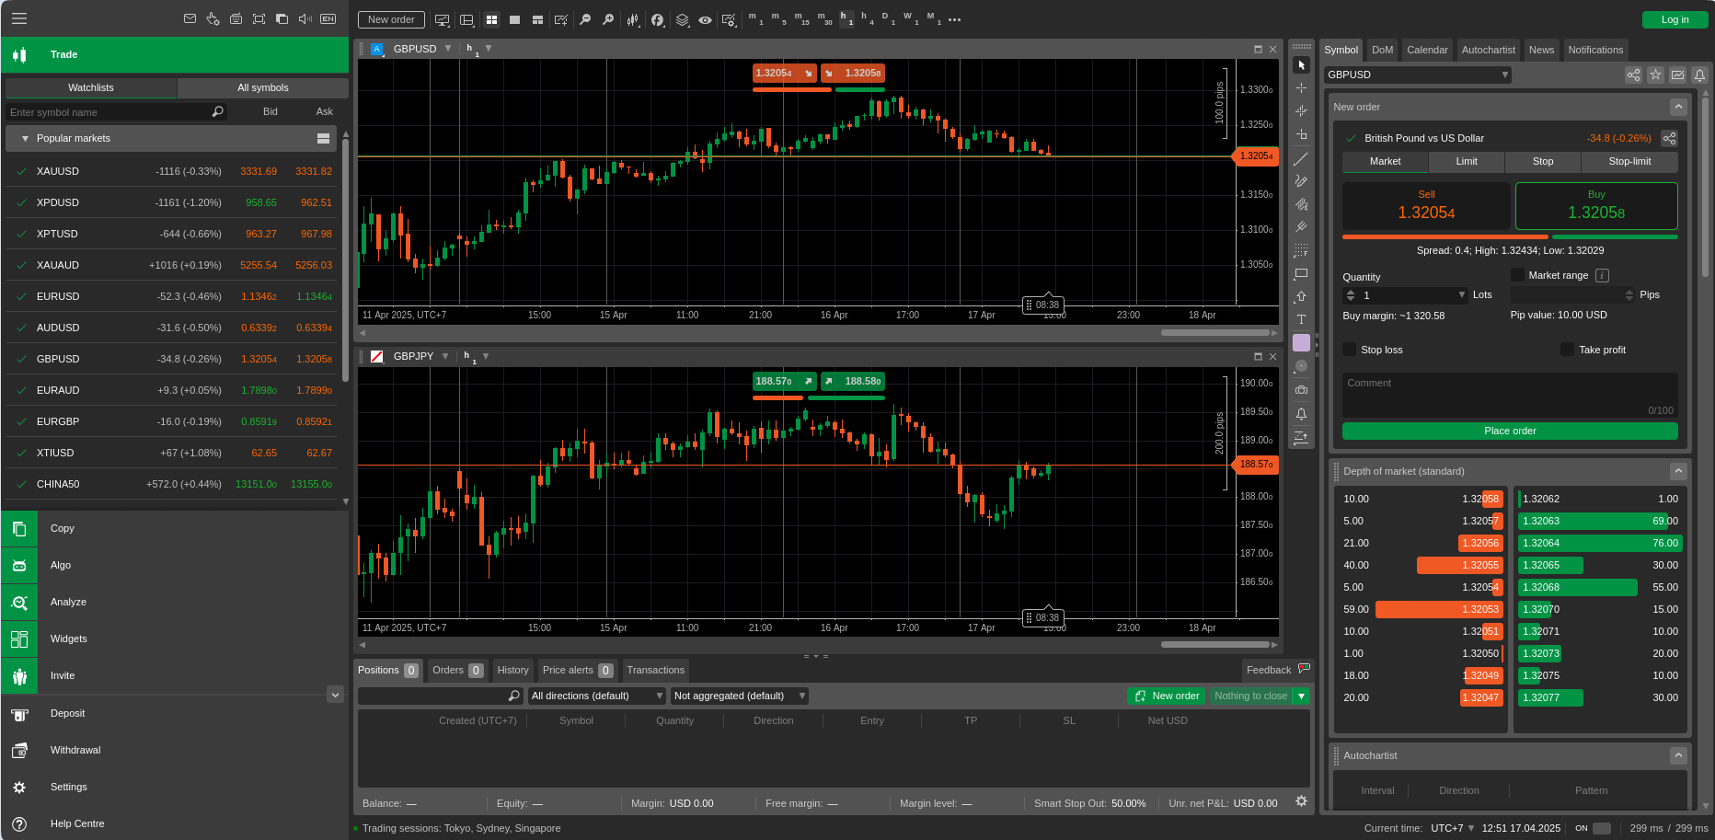Toggle sound speaker icon
Image resolution: width=1715 pixels, height=840 pixels.
tap(305, 18)
